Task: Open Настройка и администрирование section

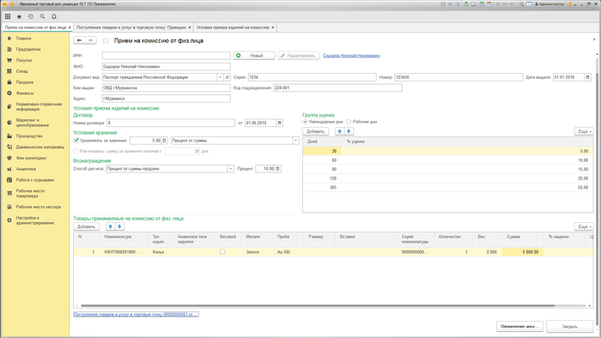Action: 35,220
